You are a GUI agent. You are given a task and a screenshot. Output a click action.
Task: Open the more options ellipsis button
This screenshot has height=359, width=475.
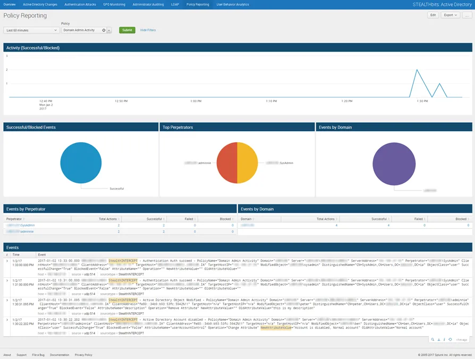point(467,15)
